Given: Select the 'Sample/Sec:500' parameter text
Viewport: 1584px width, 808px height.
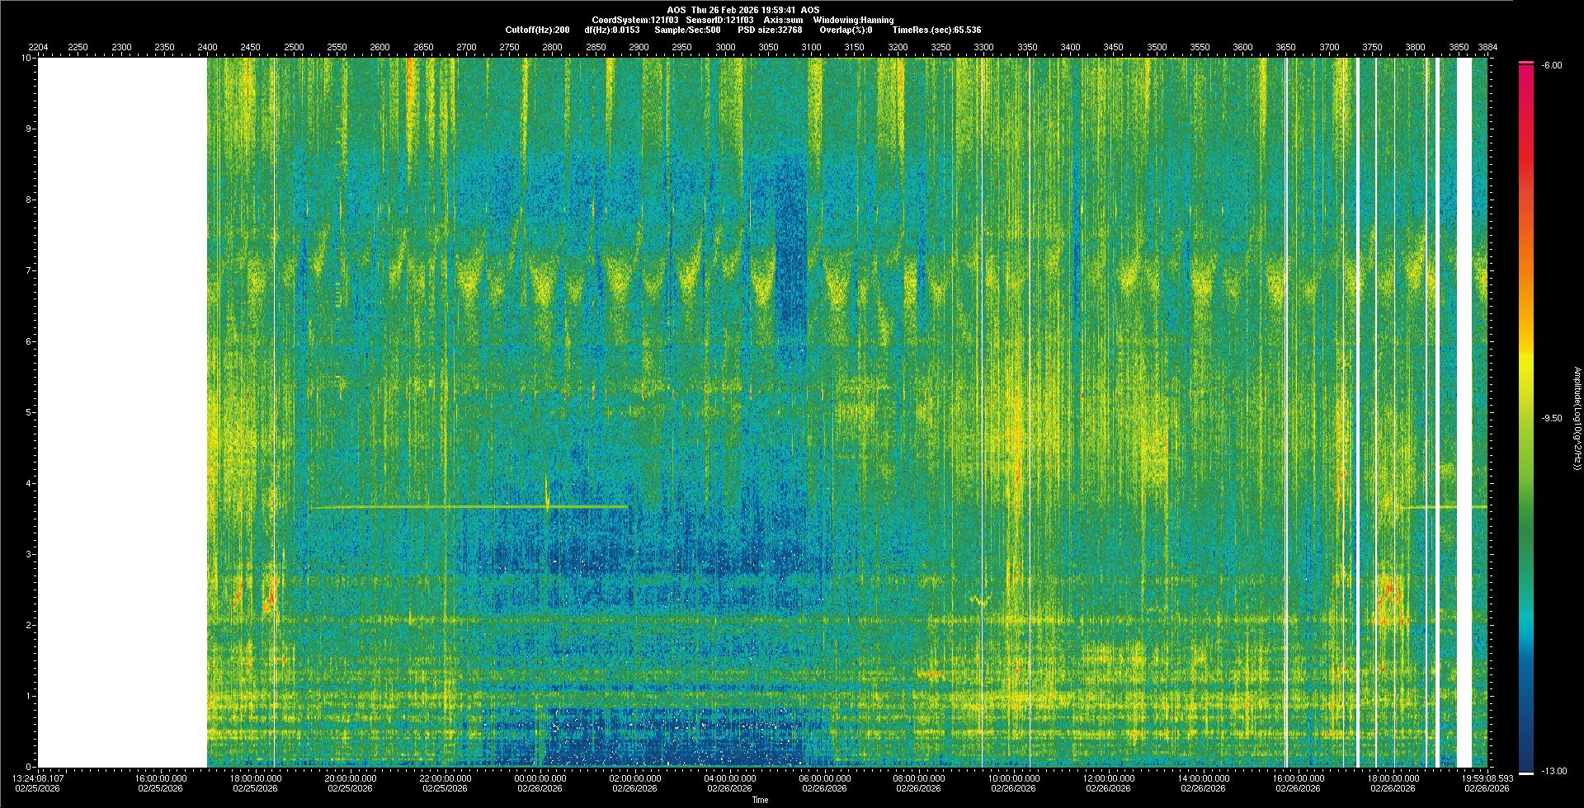Looking at the screenshot, I should tap(687, 30).
